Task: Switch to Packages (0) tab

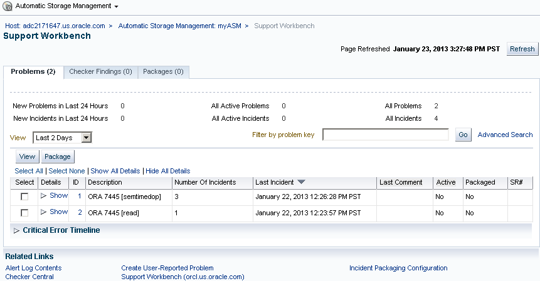Action: coord(163,71)
